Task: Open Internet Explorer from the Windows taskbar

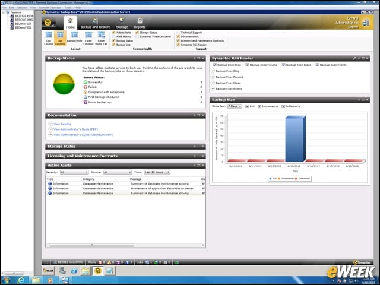Action: coord(21,280)
